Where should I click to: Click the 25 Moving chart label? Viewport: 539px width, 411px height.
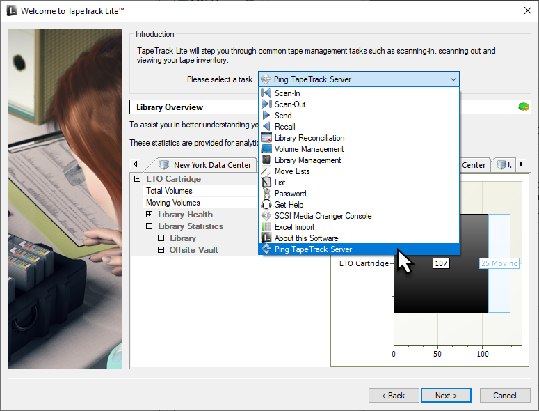499,263
